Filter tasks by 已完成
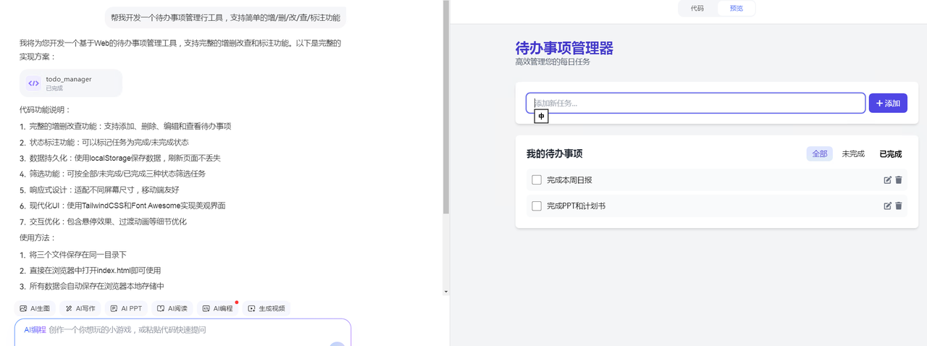 pos(891,154)
